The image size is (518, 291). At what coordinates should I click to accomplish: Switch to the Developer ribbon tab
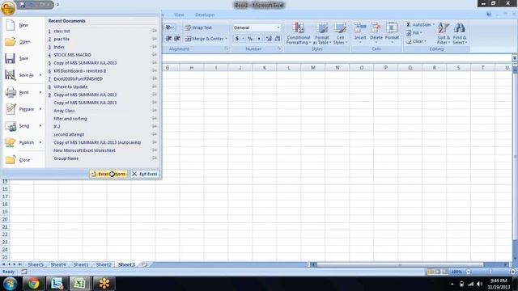coord(205,15)
